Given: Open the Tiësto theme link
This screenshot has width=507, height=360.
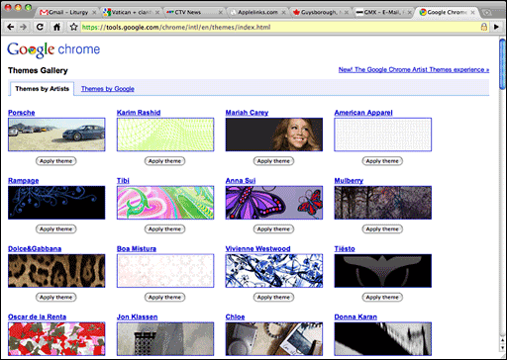Looking at the screenshot, I should (x=345, y=248).
